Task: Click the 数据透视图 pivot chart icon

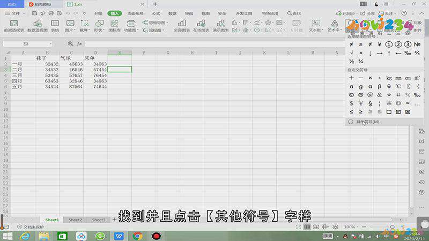Action: pyautogui.click(x=38, y=26)
